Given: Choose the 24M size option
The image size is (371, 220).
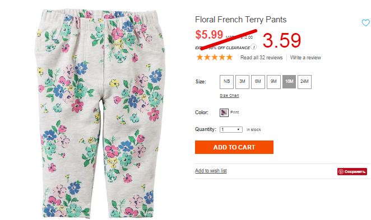Looking at the screenshot, I should coord(304,82).
